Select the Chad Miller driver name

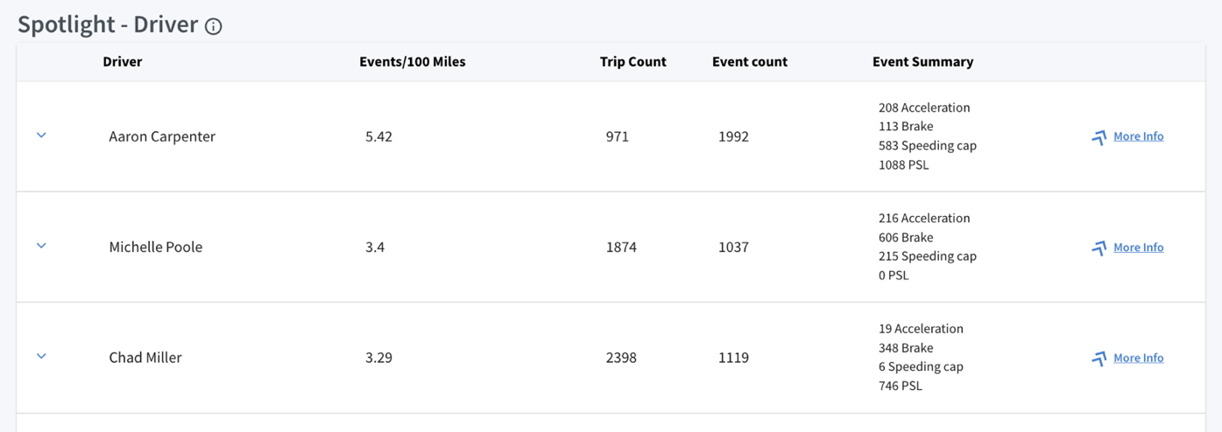[x=145, y=358]
